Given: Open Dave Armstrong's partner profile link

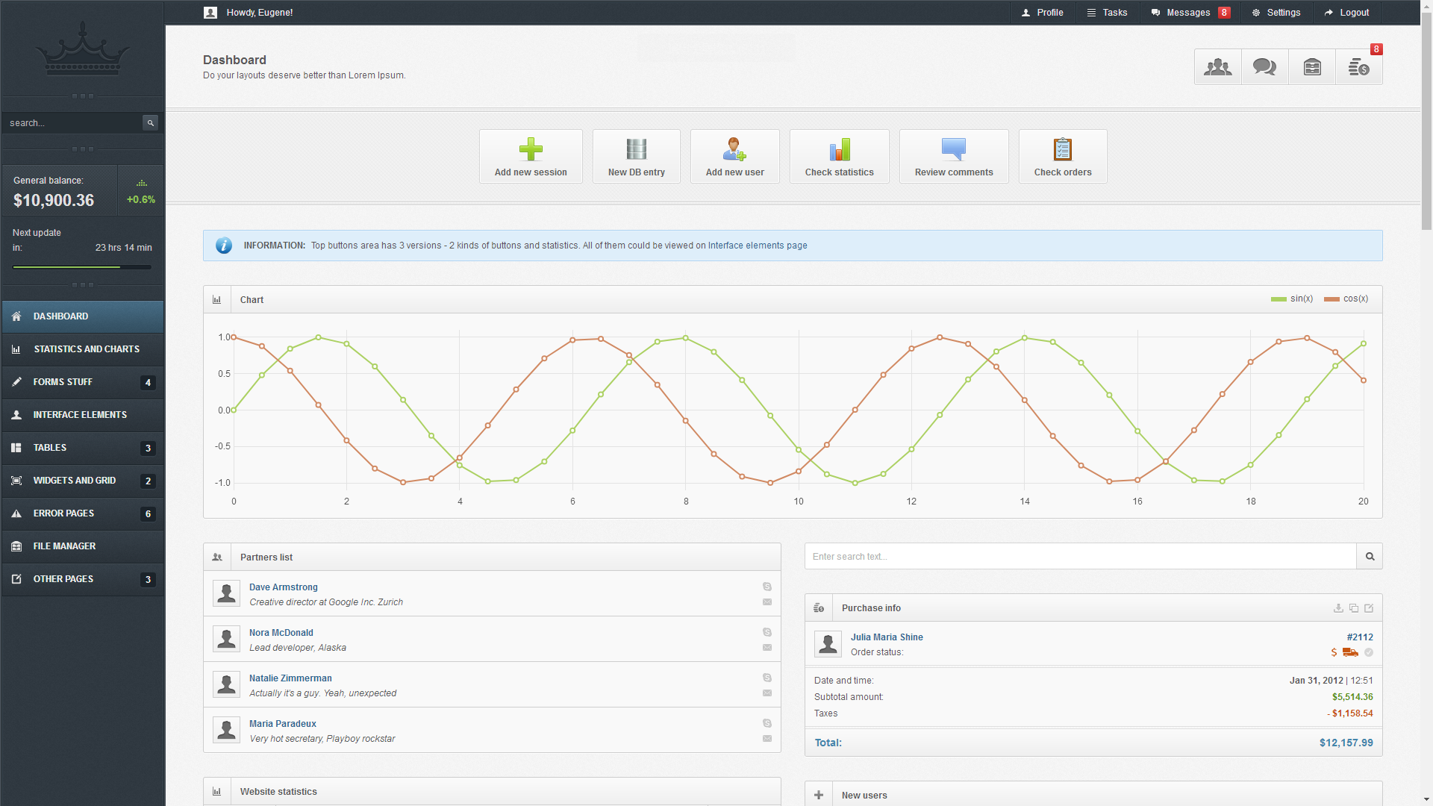Looking at the screenshot, I should click(x=284, y=587).
